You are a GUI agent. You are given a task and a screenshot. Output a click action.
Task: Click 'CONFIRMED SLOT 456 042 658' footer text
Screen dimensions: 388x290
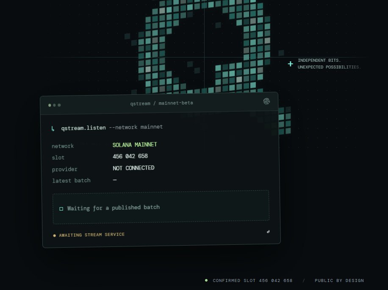tap(252, 280)
